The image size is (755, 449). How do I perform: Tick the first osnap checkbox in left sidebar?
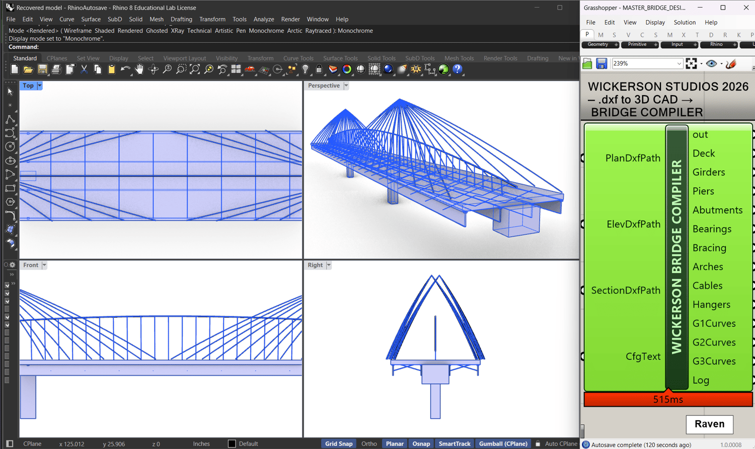point(7,285)
